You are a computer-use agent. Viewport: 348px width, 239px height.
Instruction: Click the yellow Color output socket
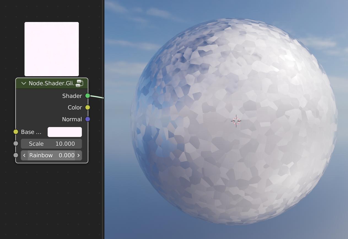click(88, 108)
